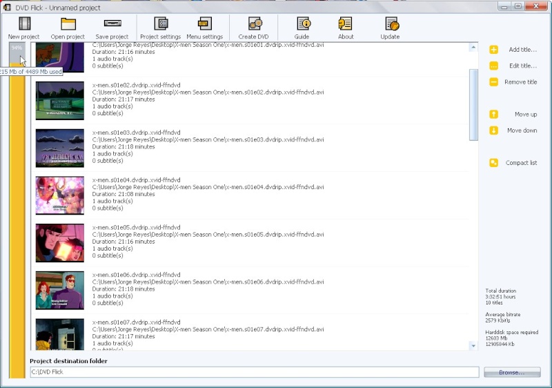This screenshot has height=388, width=552.
Task: Click the Compact list label
Action: [x=522, y=163]
